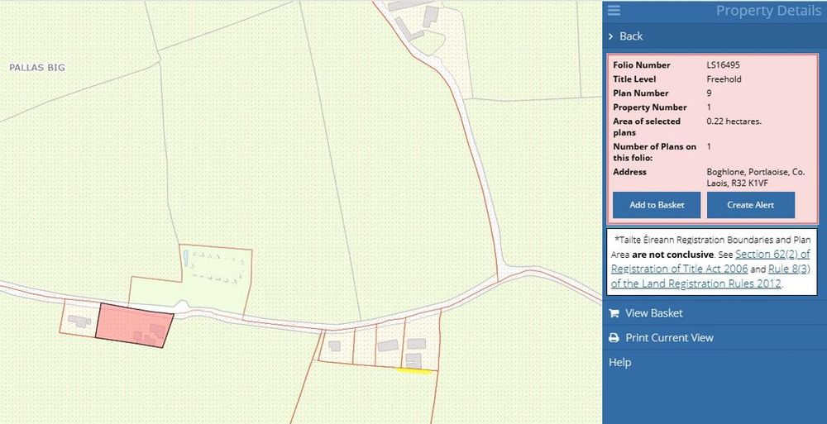Click the yellow highlighted strip on map
The width and height of the screenshot is (827, 424).
(x=415, y=371)
